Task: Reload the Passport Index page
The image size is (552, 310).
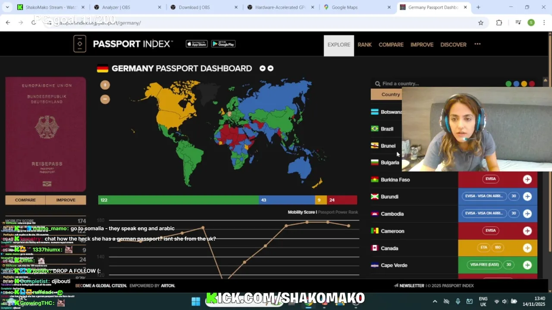Action: [34, 22]
